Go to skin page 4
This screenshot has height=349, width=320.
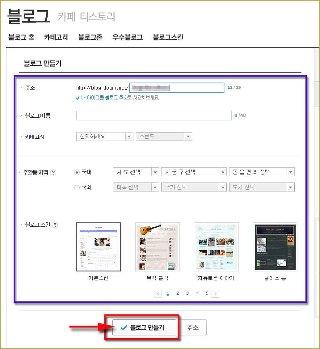click(x=197, y=293)
